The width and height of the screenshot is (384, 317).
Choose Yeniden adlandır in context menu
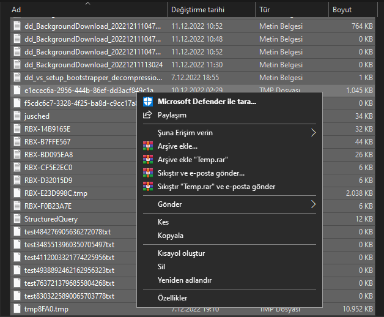[185, 280]
